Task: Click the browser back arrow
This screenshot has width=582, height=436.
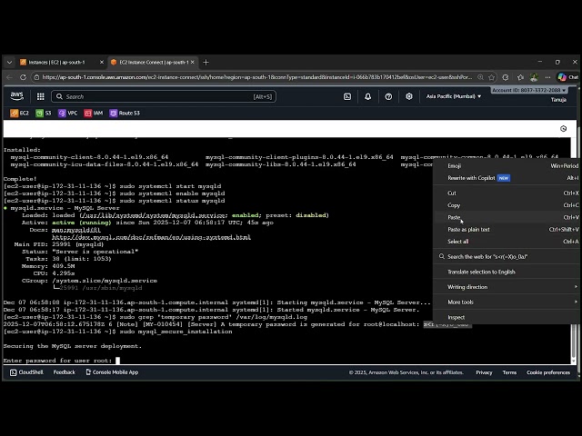Action: pos(10,77)
